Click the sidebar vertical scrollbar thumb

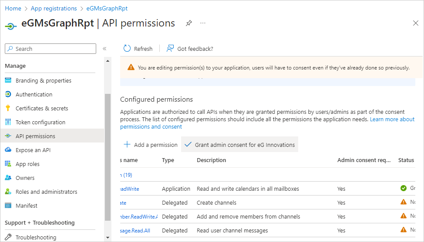click(108, 157)
